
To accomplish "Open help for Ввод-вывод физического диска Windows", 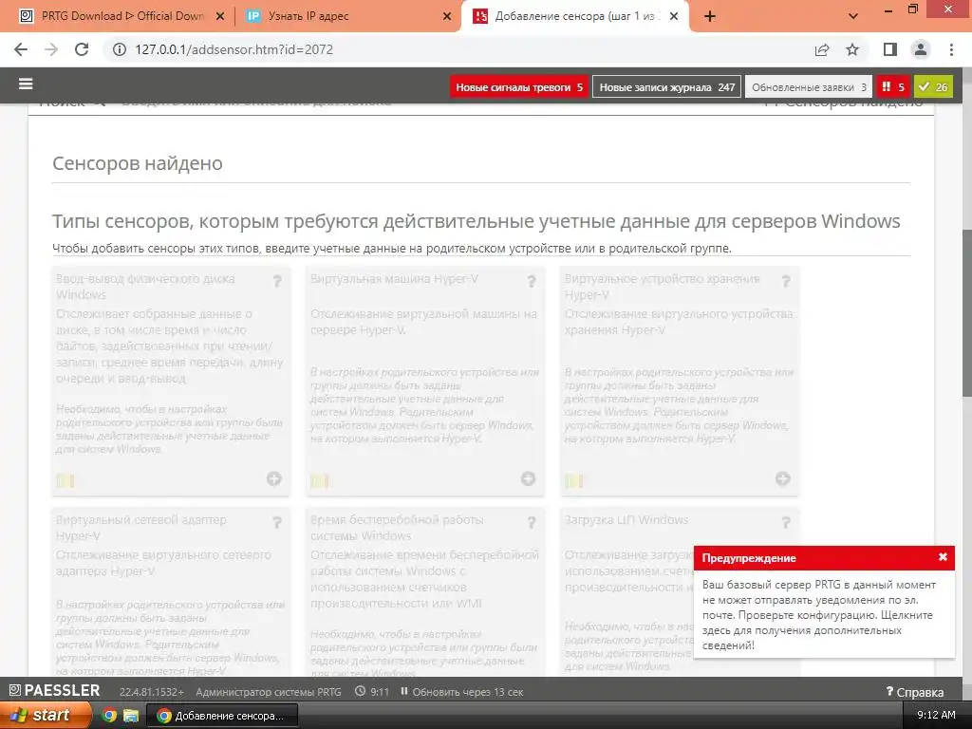I will point(277,281).
